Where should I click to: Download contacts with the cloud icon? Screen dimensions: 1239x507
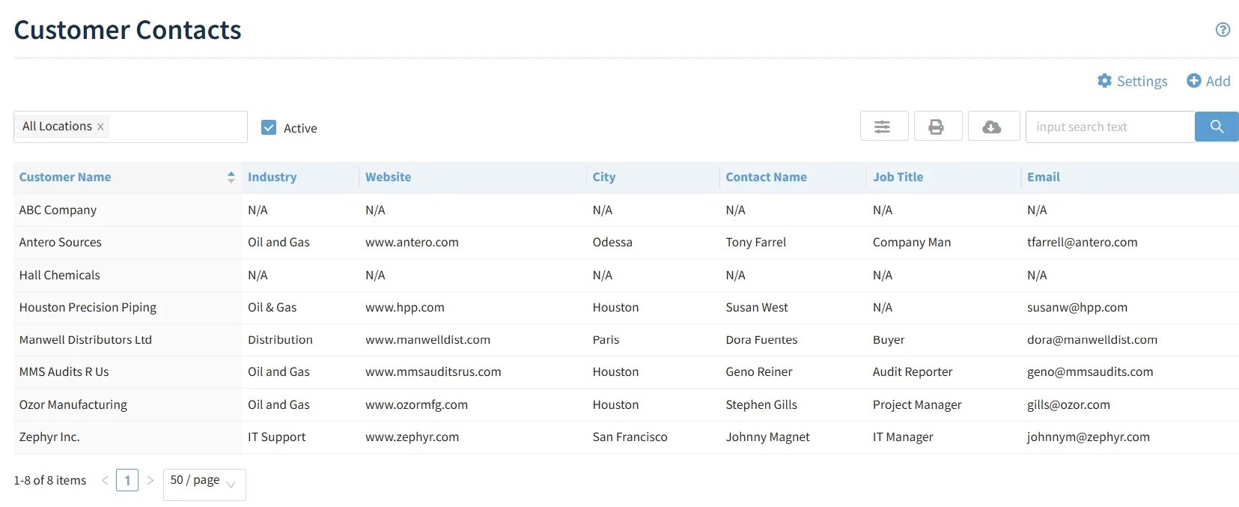(993, 127)
